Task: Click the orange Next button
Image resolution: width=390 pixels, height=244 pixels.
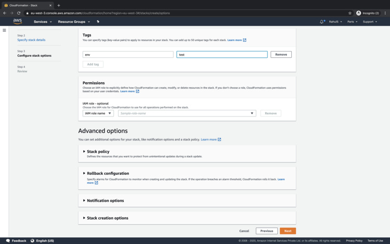Action: point(288,231)
